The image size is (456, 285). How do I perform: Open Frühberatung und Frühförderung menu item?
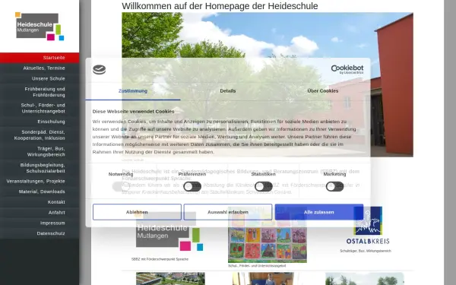point(40,92)
